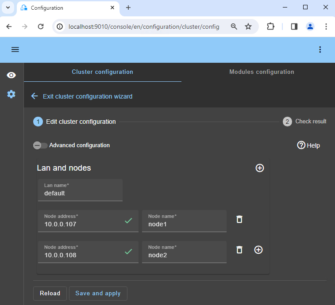335x305 pixels.
Task: Go to step 2 Check result
Action: (288, 122)
